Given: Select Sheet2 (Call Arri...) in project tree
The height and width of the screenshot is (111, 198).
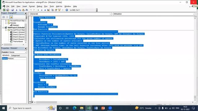Looking at the screenshot, I should (x=19, y=35).
